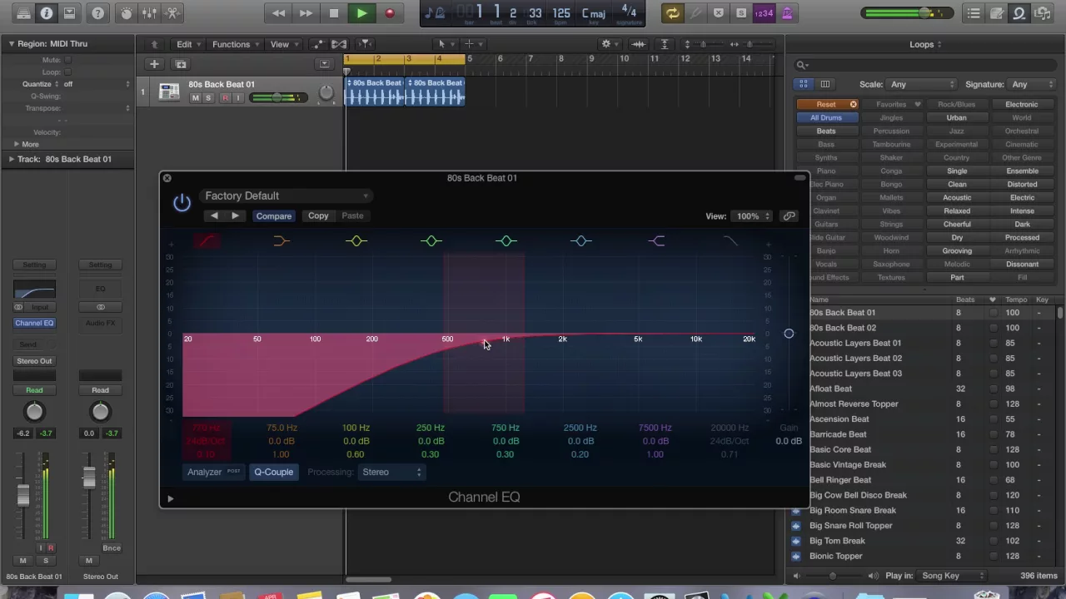This screenshot has height=599, width=1066.
Task: Toggle the Metronome click button
Action: pyautogui.click(x=787, y=13)
